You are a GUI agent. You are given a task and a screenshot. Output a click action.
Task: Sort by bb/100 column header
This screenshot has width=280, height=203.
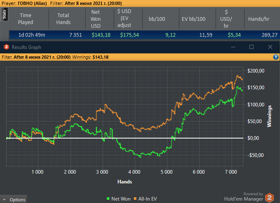157,19
